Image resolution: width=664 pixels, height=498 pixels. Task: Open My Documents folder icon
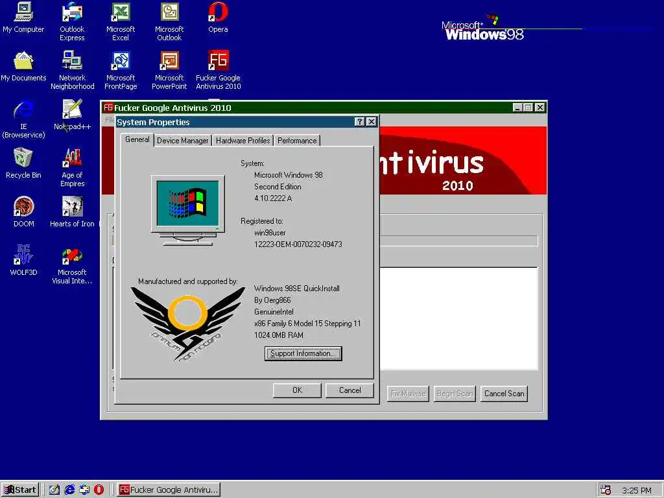tap(23, 67)
